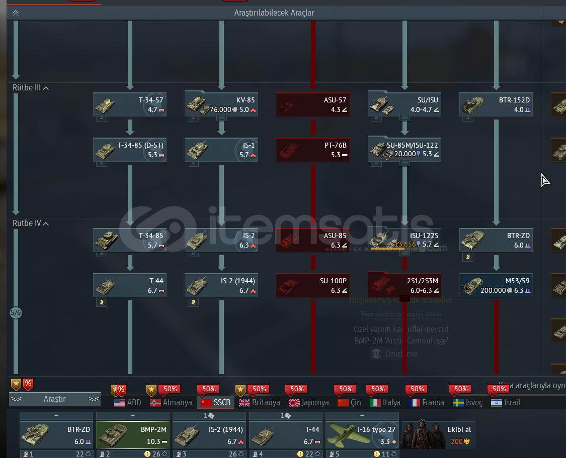Click Ekibi al to recruit a crew
Viewport: 566px width, 458px height.
[439, 434]
